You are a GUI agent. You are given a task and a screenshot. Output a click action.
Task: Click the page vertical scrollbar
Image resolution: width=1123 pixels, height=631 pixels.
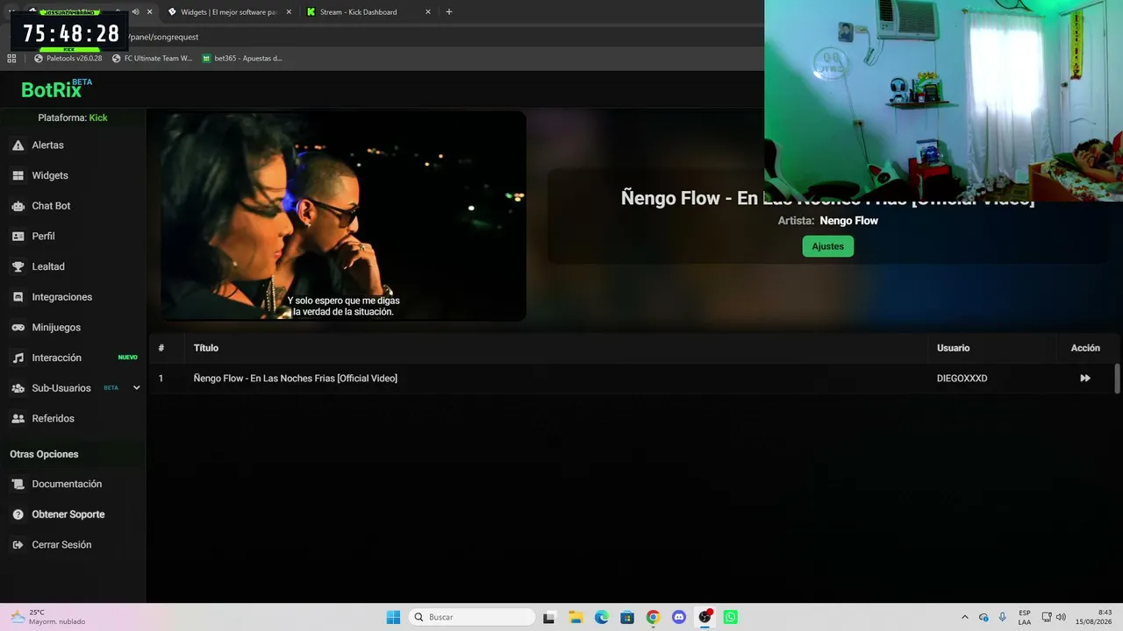tap(1117, 379)
